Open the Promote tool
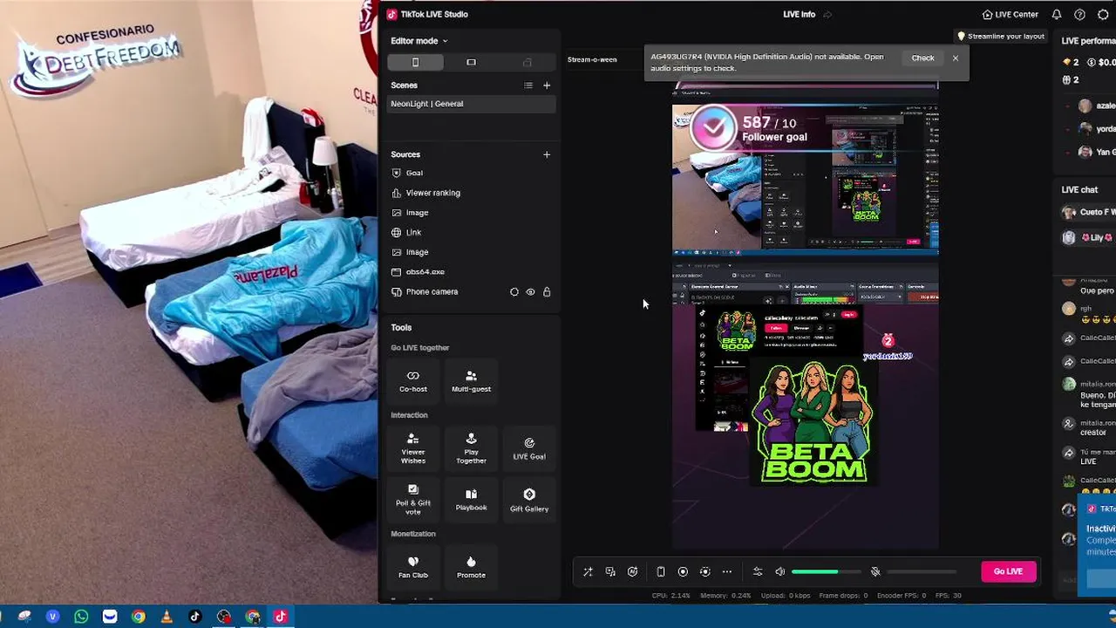 [x=471, y=567]
